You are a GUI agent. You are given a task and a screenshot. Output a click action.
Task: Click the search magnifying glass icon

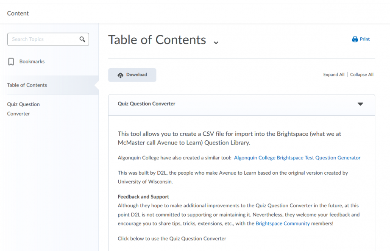click(82, 39)
